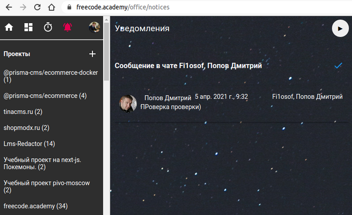Open project @prisma-cms/ecommerce (4)
The image size is (352, 215).
45,96
